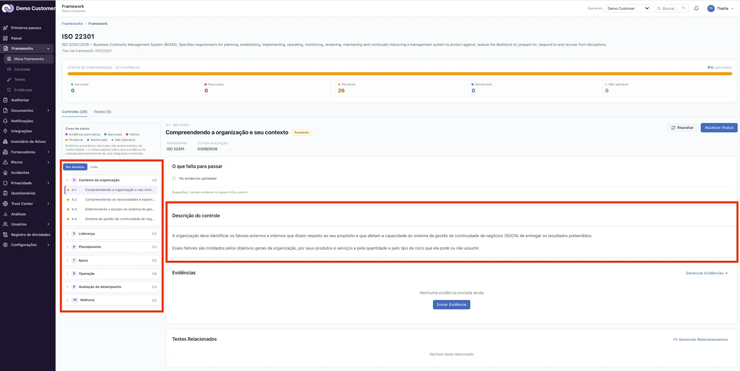The image size is (740, 371).
Task: Click the Primeiros passos rocket icon
Action: (x=5, y=28)
